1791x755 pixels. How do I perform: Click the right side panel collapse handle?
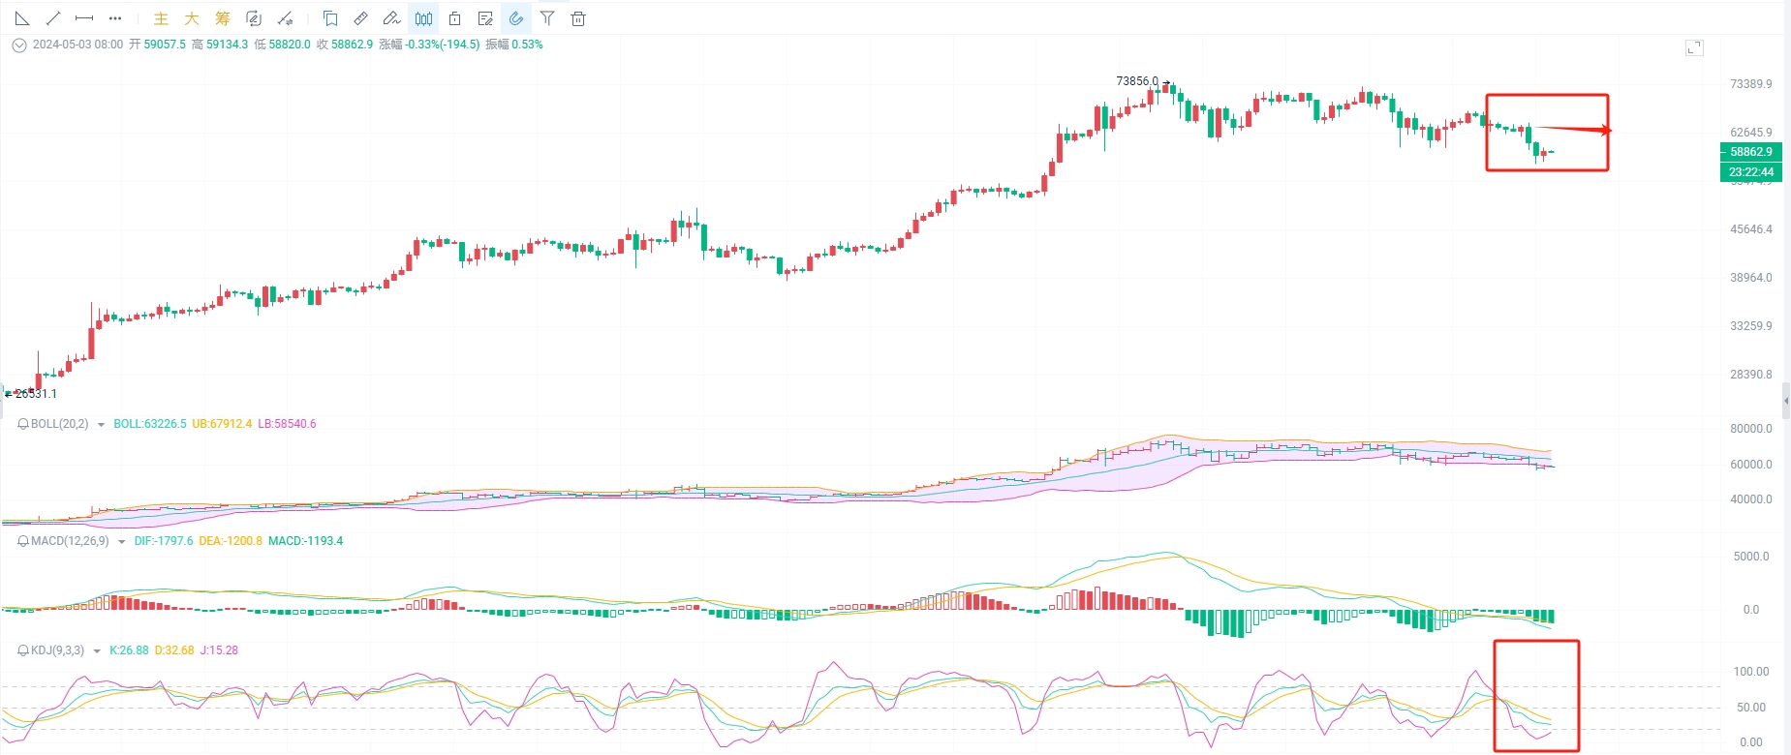(1785, 400)
